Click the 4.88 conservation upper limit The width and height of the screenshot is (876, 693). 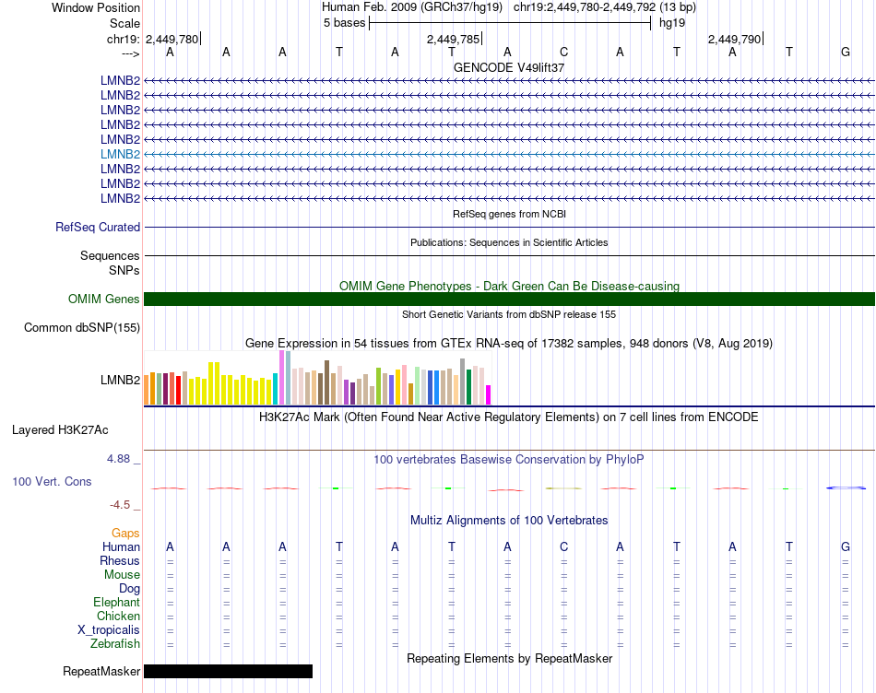click(118, 459)
